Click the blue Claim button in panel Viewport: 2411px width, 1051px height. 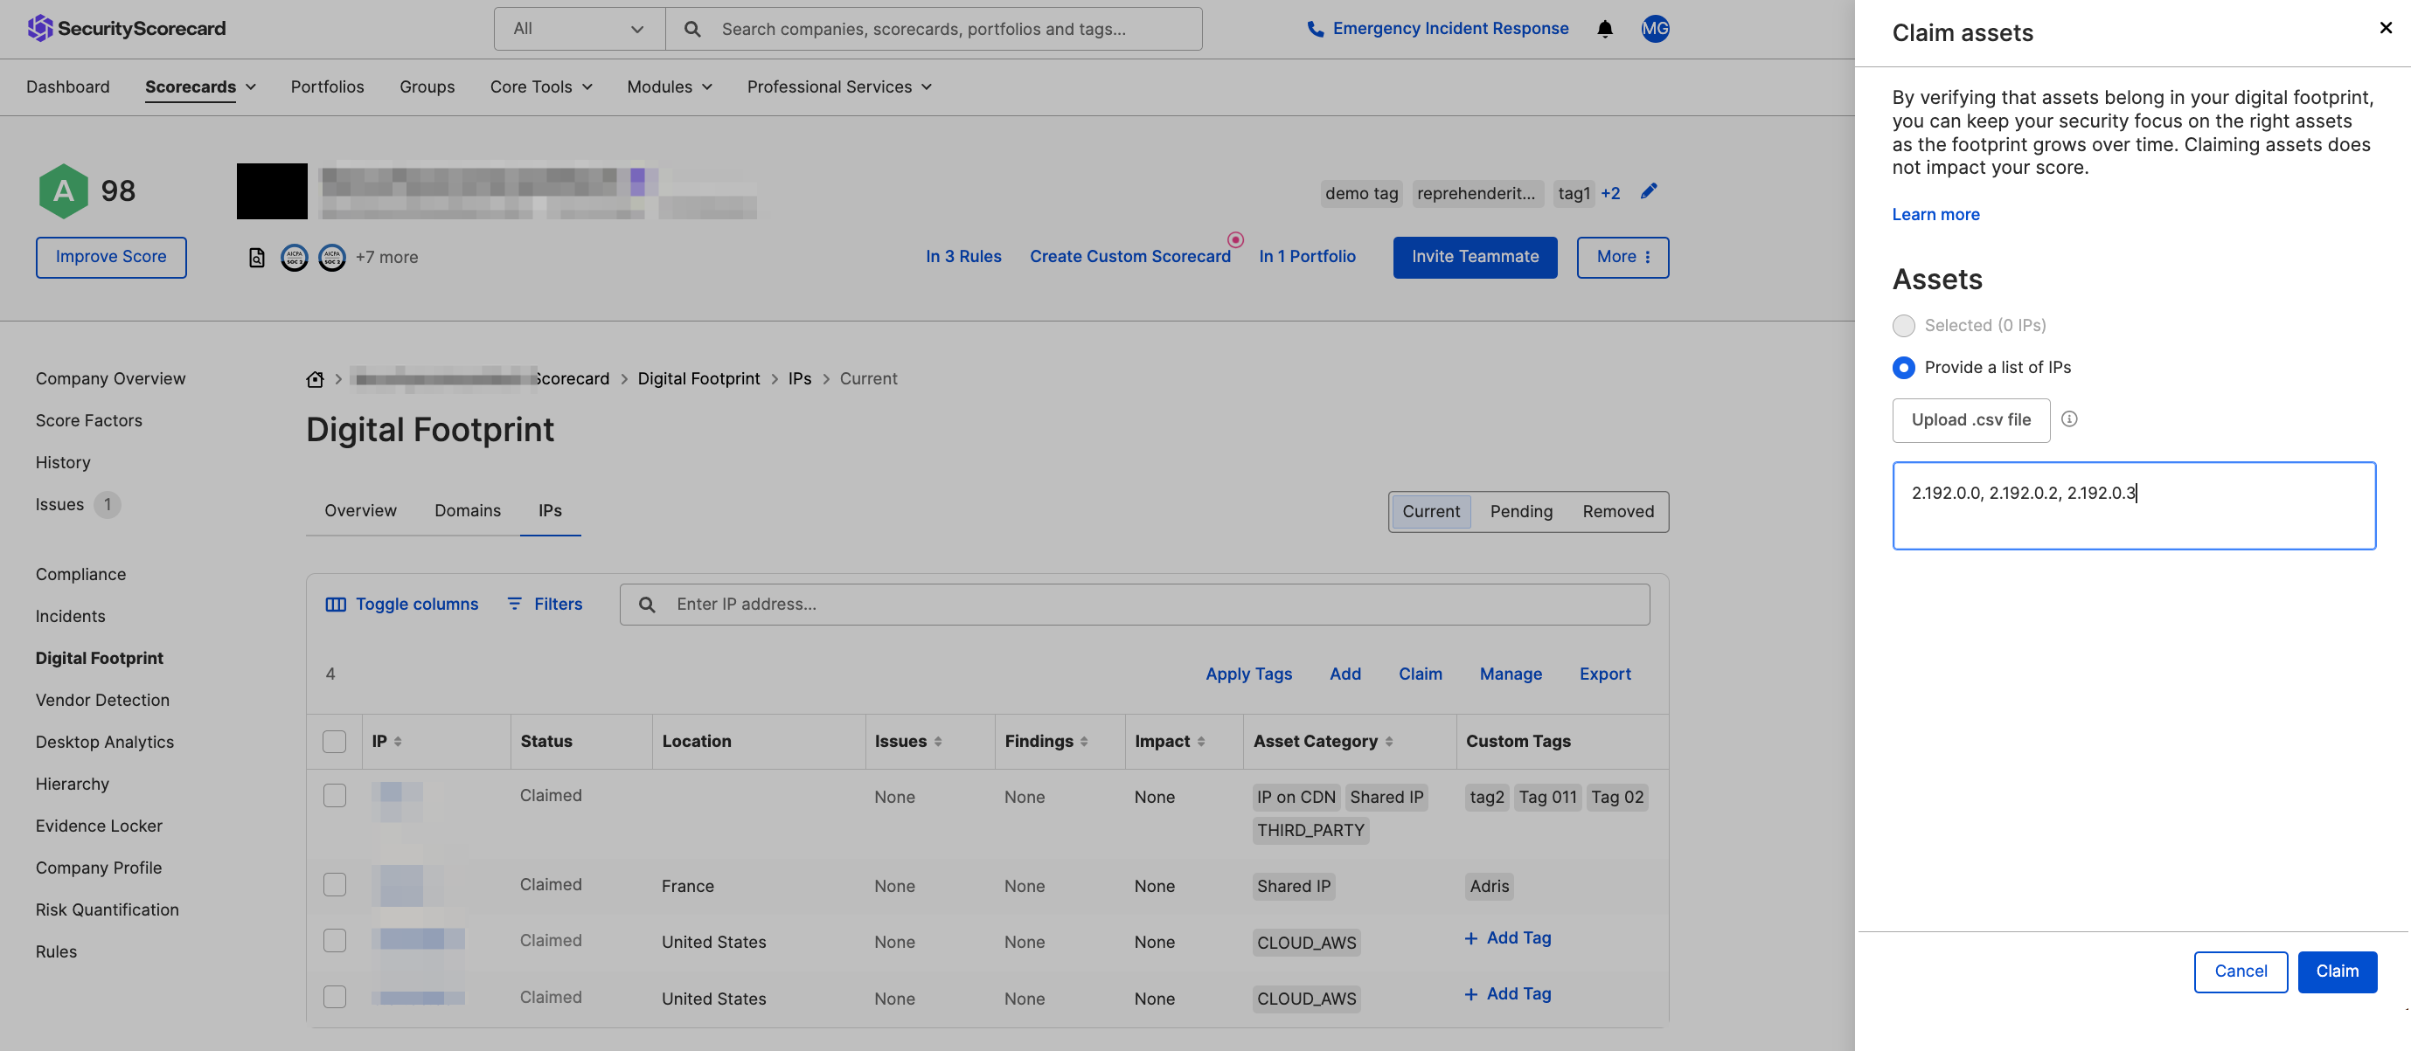click(x=2337, y=971)
